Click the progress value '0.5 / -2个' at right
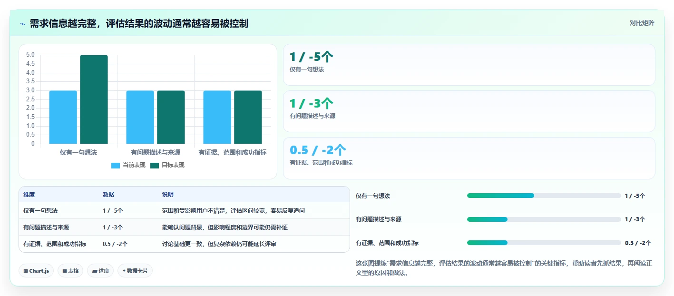This screenshot has height=296, width=674. [638, 243]
